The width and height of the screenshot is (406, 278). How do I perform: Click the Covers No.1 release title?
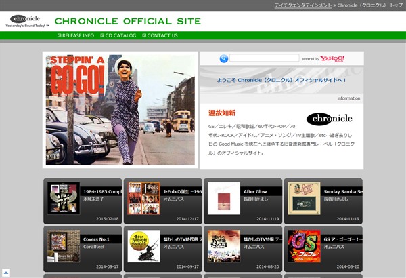96,239
